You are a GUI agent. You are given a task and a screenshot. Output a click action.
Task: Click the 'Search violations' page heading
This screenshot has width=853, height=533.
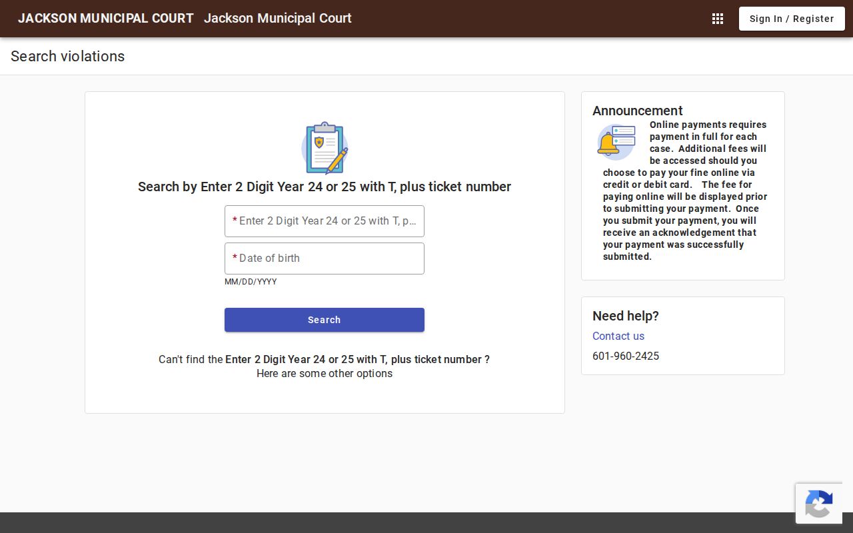[x=68, y=56]
